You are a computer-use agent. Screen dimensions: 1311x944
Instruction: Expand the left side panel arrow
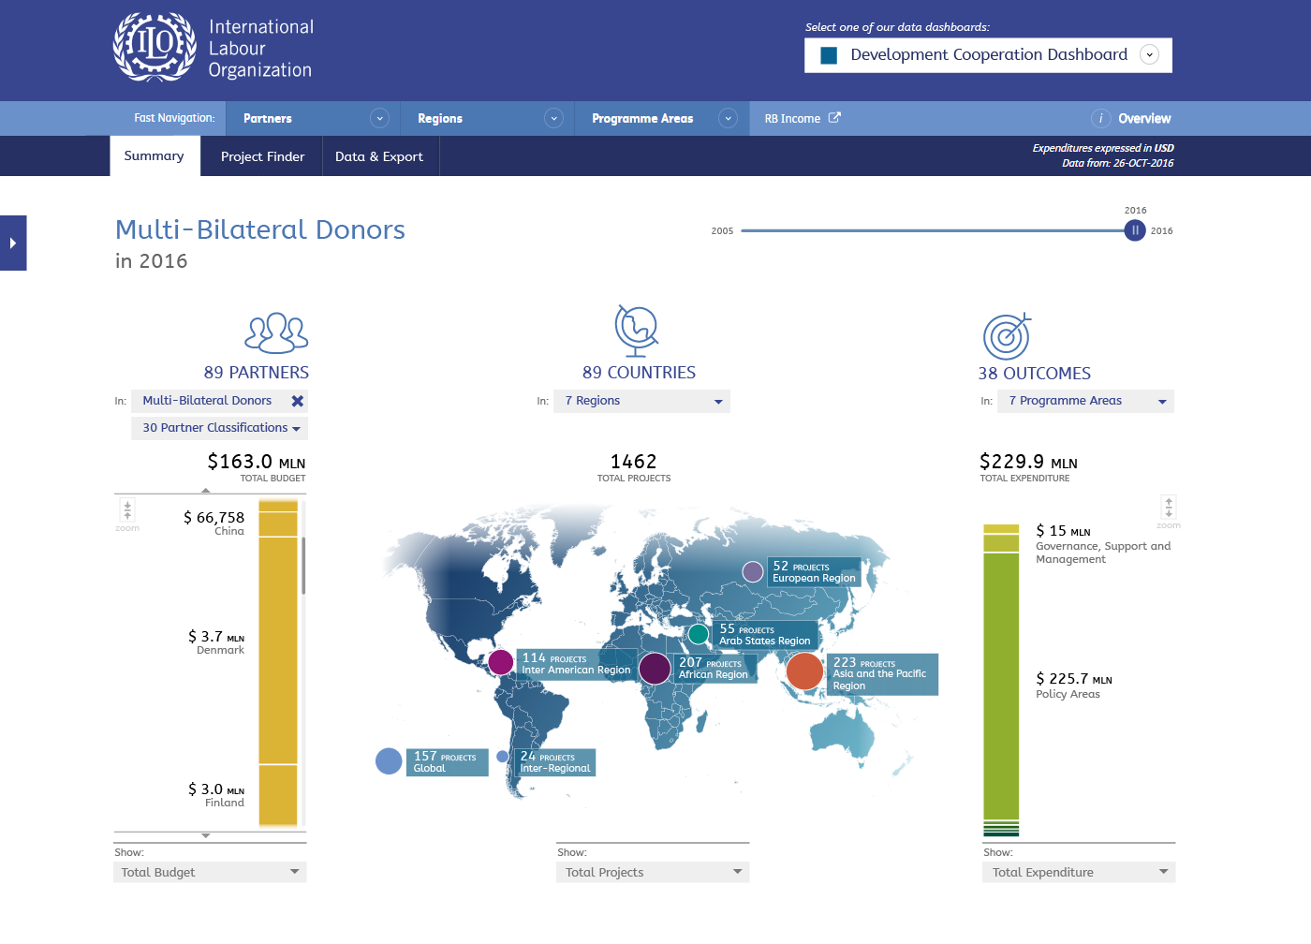pos(13,243)
